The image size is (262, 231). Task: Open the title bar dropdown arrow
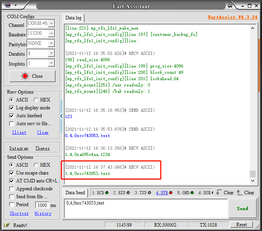tap(15, 6)
